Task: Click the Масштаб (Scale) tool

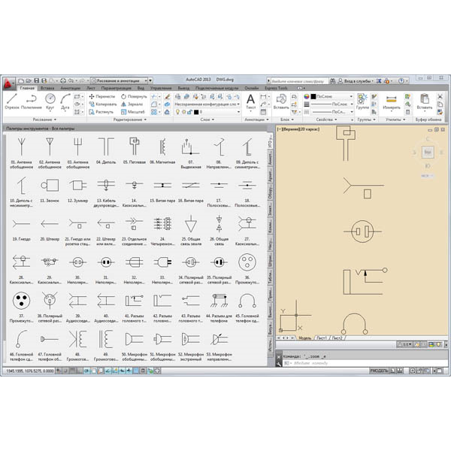Action: [132, 112]
